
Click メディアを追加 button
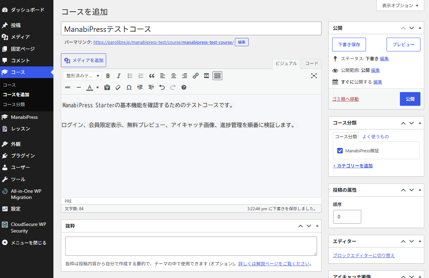(x=84, y=60)
